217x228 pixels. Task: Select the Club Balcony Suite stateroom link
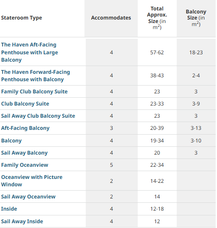coord(25,104)
